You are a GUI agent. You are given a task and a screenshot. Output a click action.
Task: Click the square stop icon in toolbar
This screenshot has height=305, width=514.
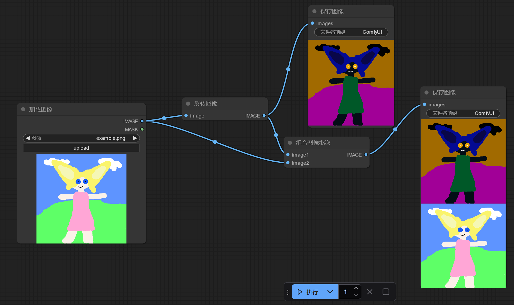[x=386, y=292]
